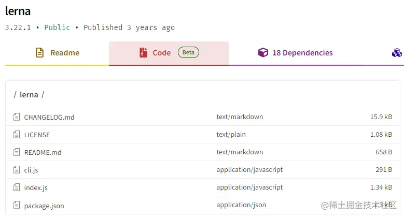Open the index.js file
The height and width of the screenshot is (217, 404).
coord(36,188)
